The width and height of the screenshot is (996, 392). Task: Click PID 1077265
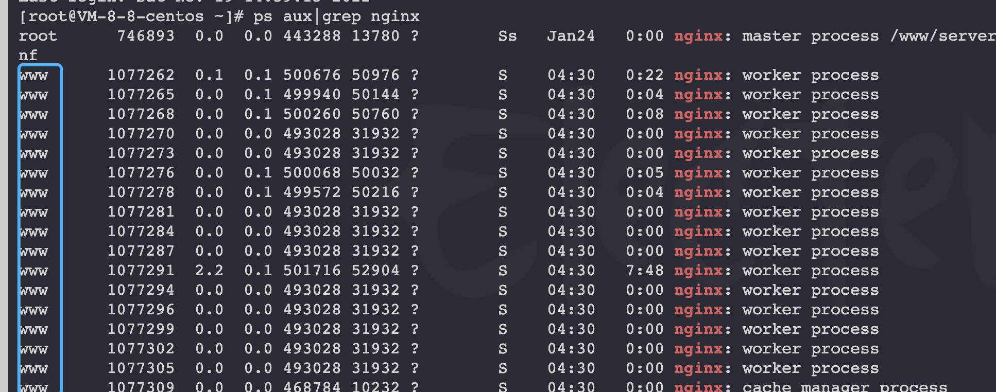tap(141, 95)
